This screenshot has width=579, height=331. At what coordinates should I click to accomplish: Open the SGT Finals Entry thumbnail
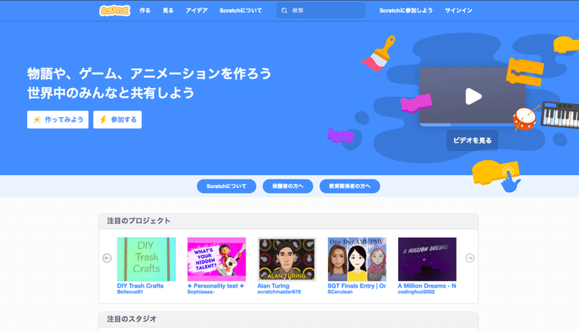click(x=357, y=259)
